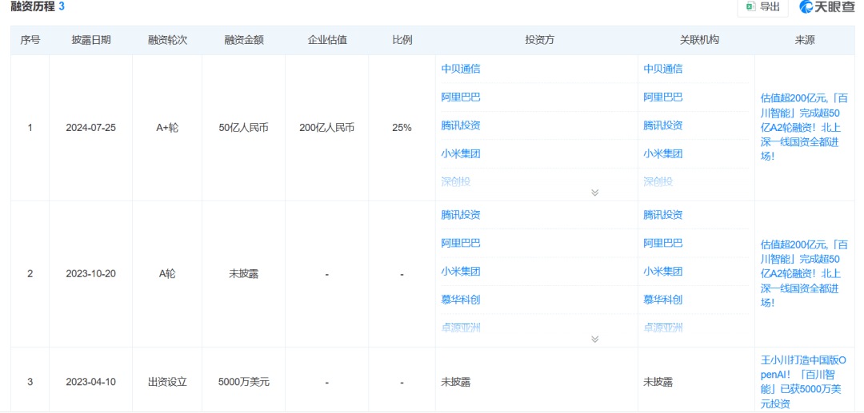Open investor 腾讯投资 in A轮 row

point(461,215)
